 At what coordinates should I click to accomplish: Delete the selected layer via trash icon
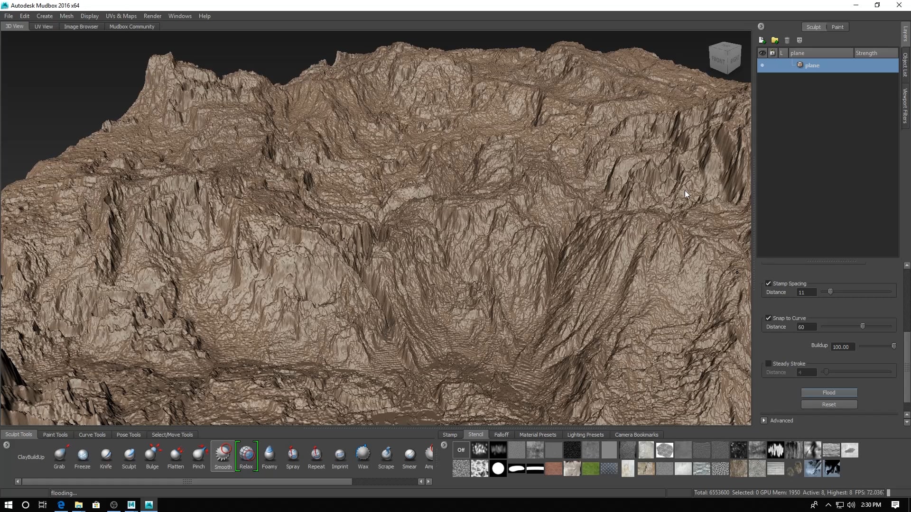[x=787, y=40]
